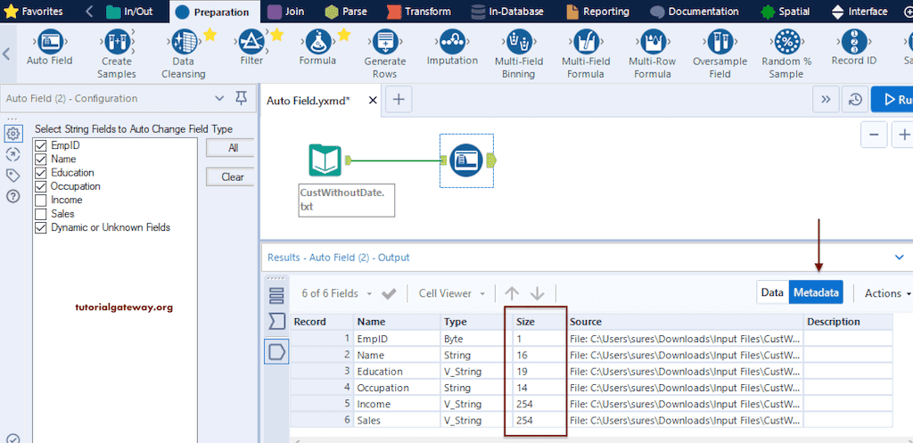The image size is (913, 443).
Task: Choose the Oversample Field tool
Action: 720,53
